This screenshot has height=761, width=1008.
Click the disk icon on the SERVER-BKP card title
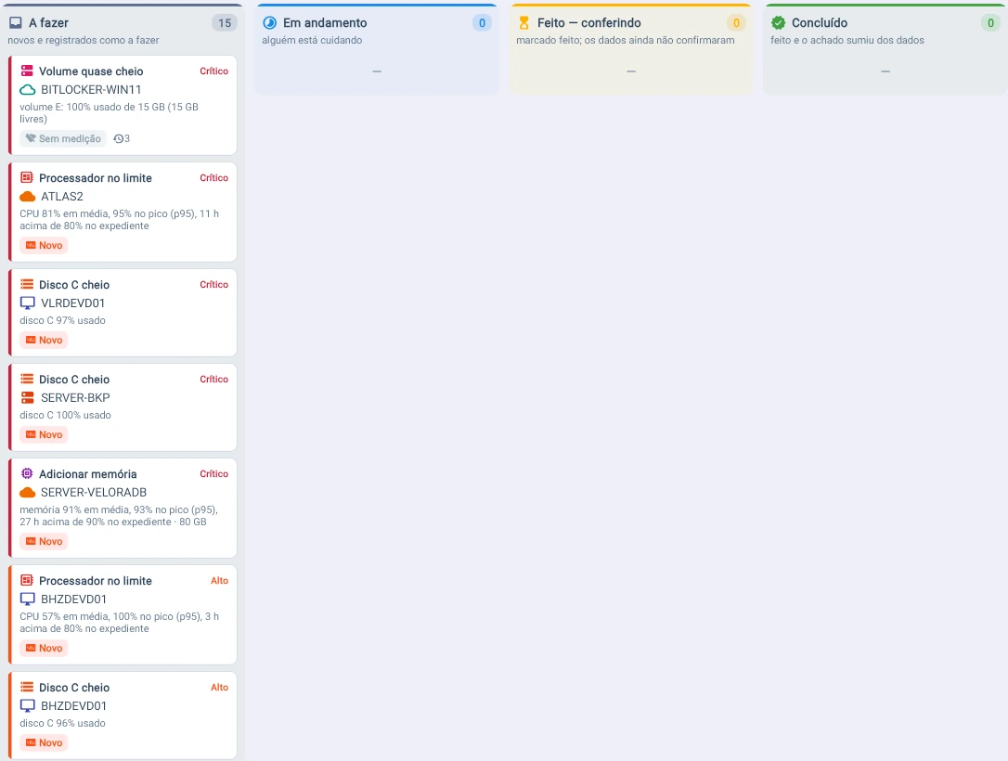pos(27,380)
